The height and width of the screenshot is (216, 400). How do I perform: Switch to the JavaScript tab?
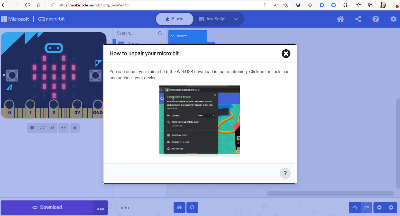[212, 19]
